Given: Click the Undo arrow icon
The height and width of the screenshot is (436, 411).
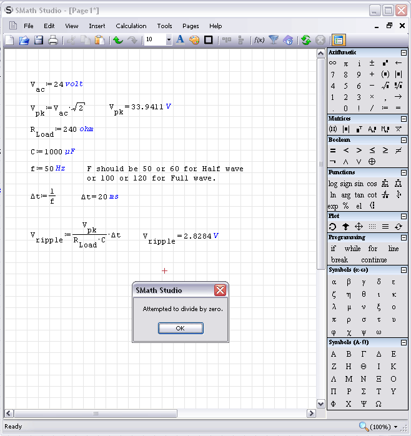Looking at the screenshot, I should 117,40.
